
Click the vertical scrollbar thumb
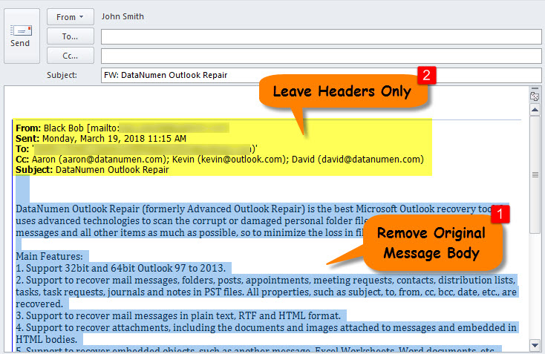point(534,175)
